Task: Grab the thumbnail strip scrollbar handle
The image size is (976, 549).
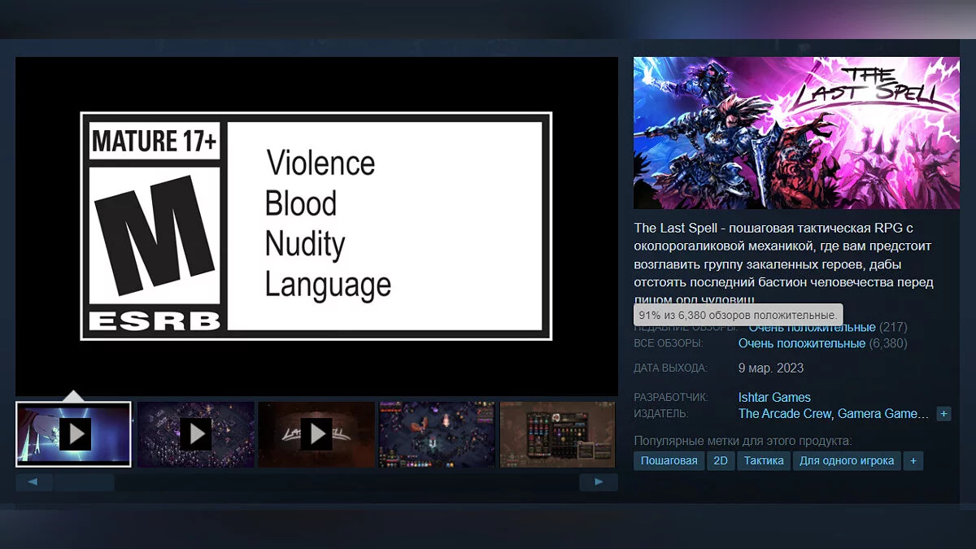Action: click(x=85, y=482)
